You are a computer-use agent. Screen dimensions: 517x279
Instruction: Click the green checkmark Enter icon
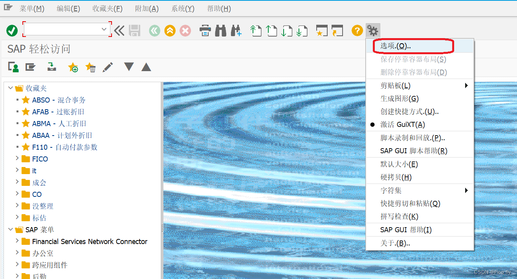click(12, 30)
